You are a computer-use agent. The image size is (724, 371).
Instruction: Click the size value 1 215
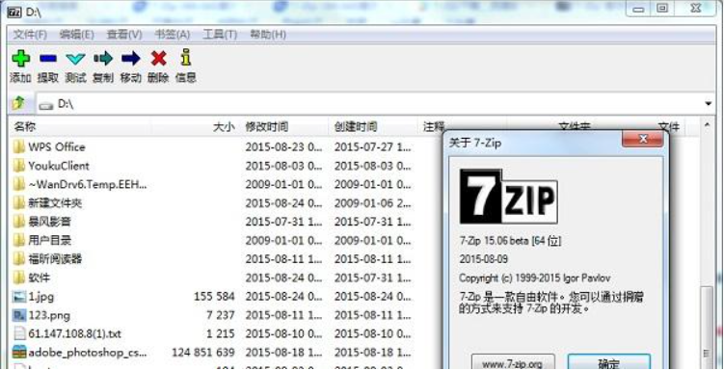point(221,333)
